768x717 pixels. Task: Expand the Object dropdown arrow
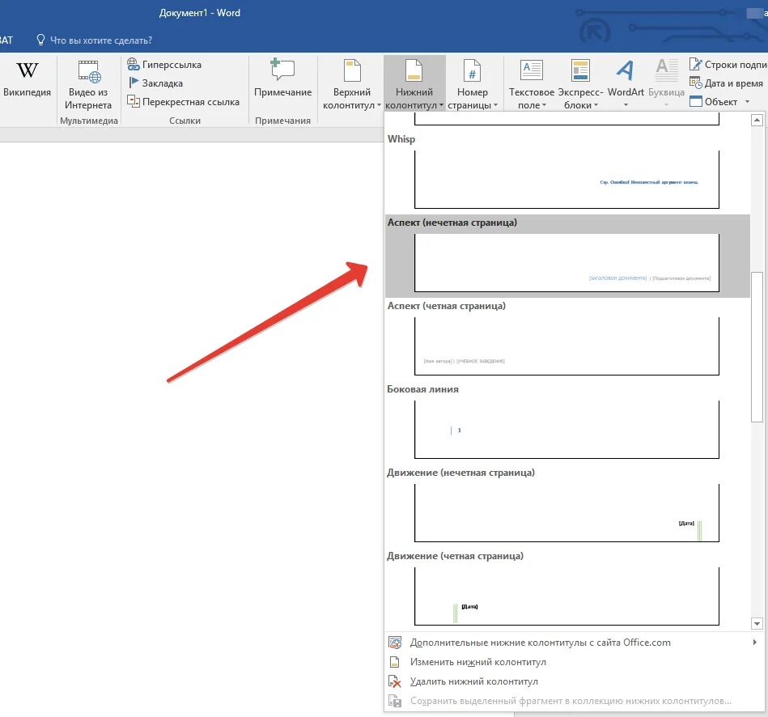click(747, 102)
